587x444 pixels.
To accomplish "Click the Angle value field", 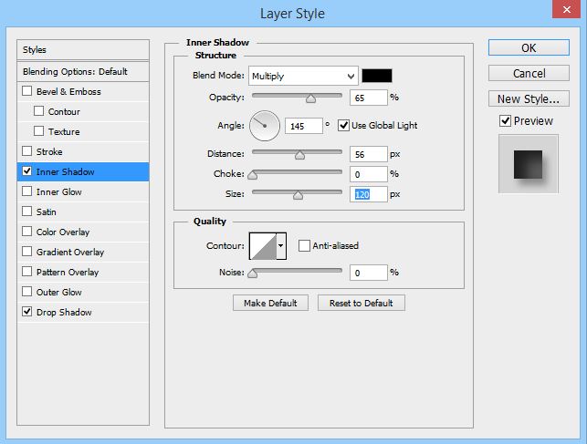I will 304,126.
